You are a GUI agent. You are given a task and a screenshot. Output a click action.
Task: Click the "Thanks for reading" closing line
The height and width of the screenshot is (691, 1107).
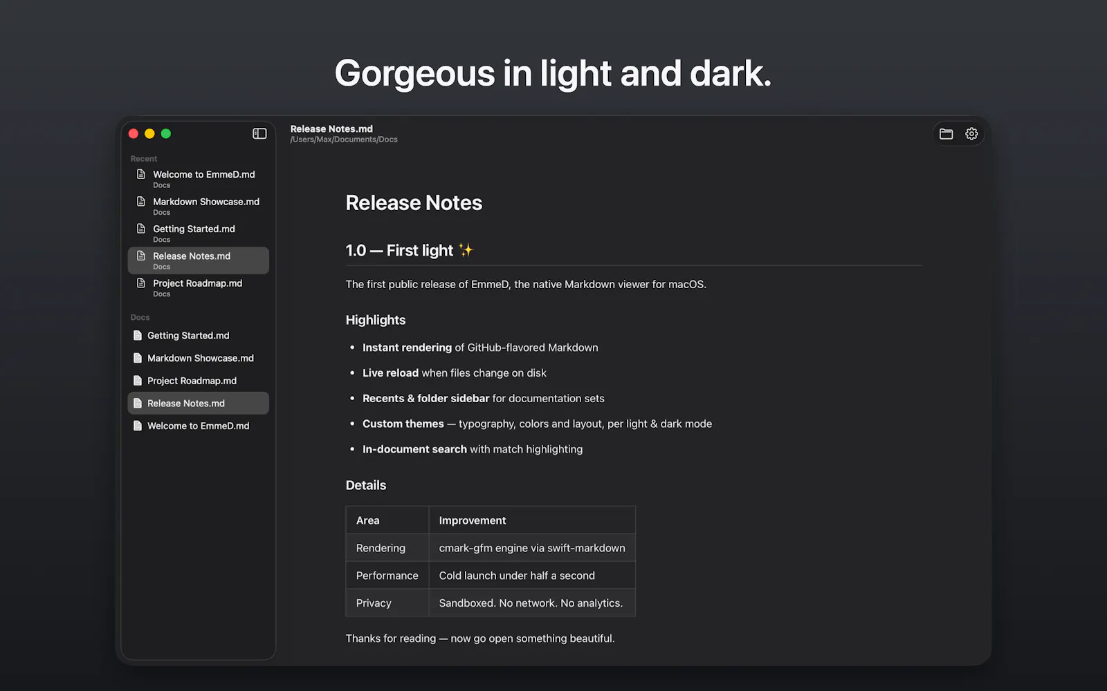tap(480, 638)
